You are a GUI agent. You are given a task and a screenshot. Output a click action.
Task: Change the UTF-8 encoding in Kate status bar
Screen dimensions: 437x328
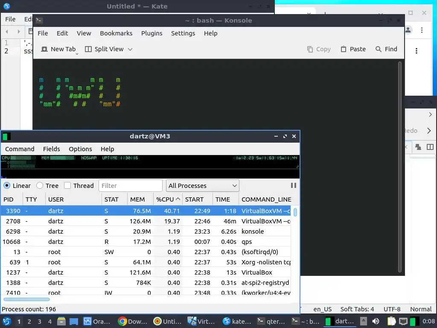click(x=392, y=309)
